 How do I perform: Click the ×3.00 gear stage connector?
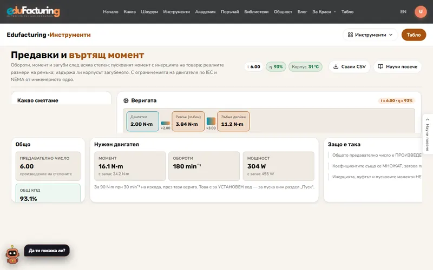(x=211, y=124)
